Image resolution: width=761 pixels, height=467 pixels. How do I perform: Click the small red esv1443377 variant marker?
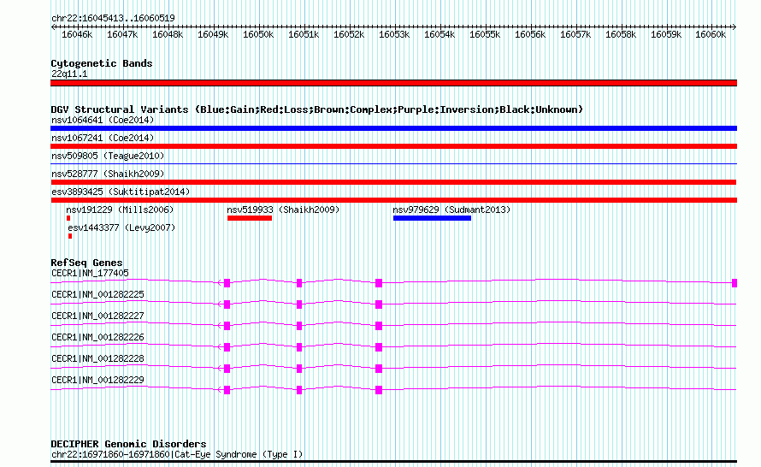click(70, 236)
